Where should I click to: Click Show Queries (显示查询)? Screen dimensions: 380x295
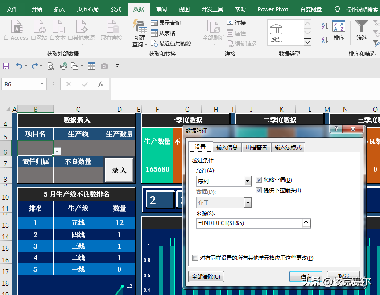coord(166,23)
